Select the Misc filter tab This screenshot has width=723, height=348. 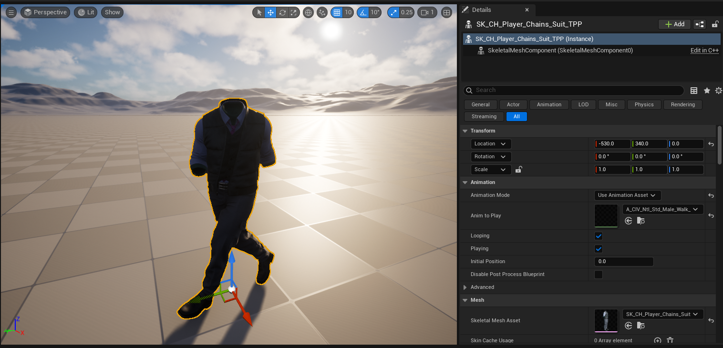click(x=611, y=104)
